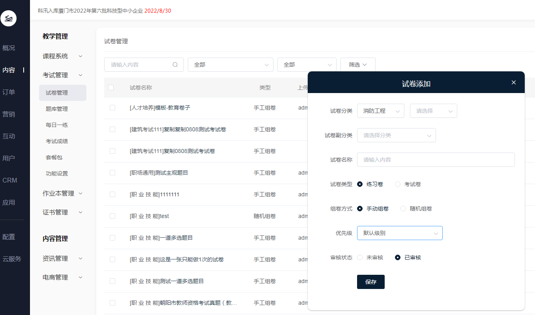Click the 筛选 filter button
This screenshot has width=535, height=315.
[x=357, y=65]
